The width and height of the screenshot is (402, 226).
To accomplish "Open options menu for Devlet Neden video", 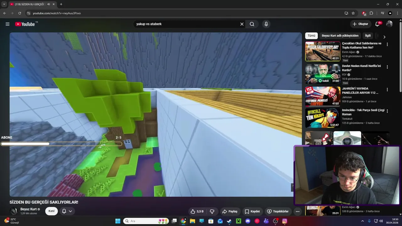I will tap(387, 67).
